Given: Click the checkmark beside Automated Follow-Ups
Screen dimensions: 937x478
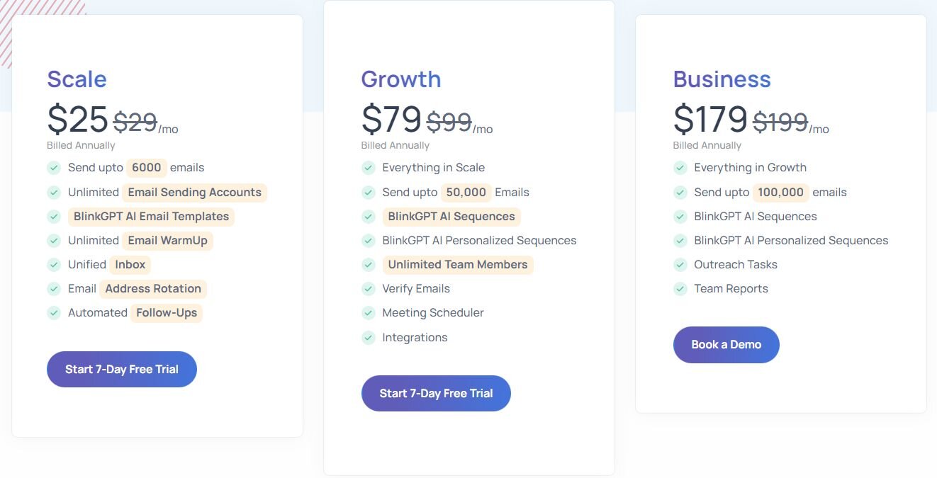Looking at the screenshot, I should [x=54, y=312].
